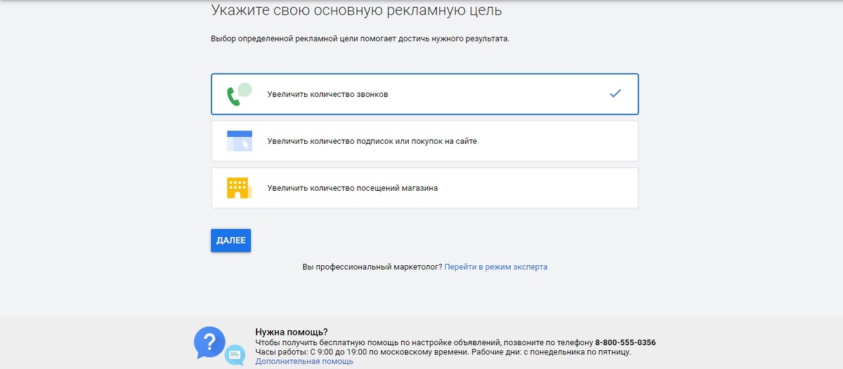Click the blue website window icon
This screenshot has height=369, width=843.
click(x=239, y=141)
